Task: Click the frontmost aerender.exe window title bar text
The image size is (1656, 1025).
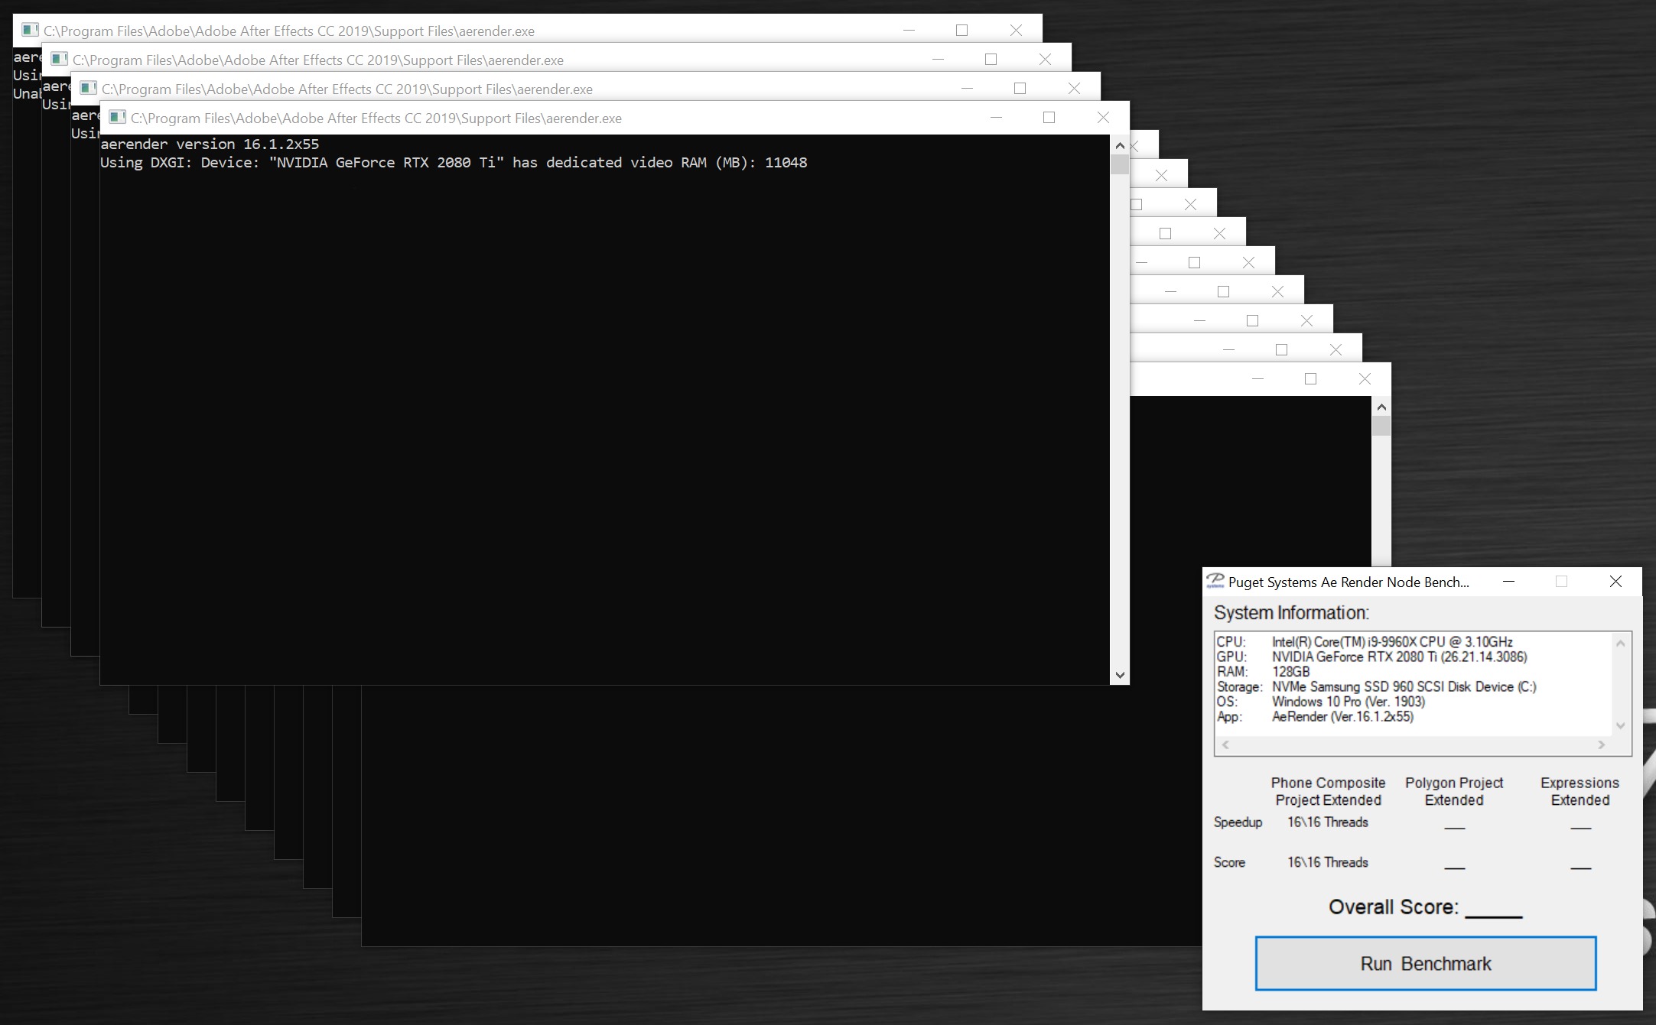Action: (376, 118)
